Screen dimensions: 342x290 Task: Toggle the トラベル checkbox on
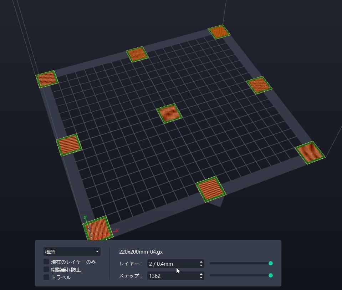click(46, 277)
